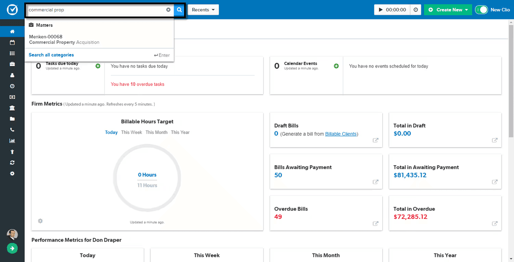Open the Matters briefcase sidebar icon
The width and height of the screenshot is (514, 262).
click(12, 64)
